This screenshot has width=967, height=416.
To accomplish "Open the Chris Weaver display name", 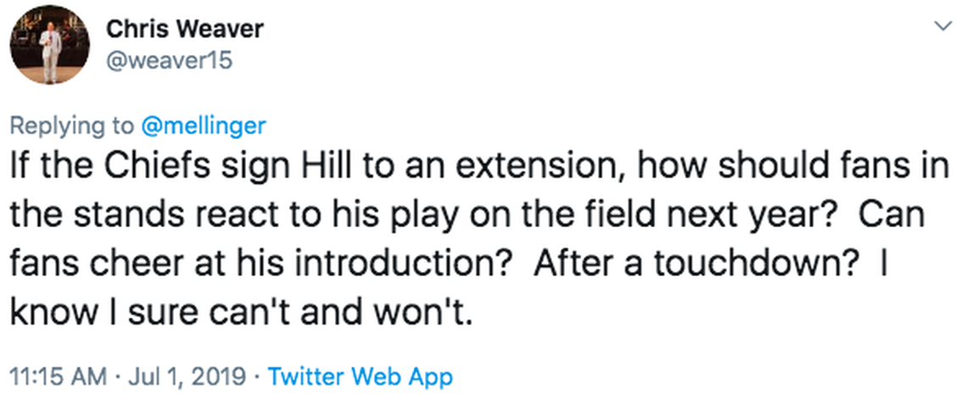I will coord(184,29).
